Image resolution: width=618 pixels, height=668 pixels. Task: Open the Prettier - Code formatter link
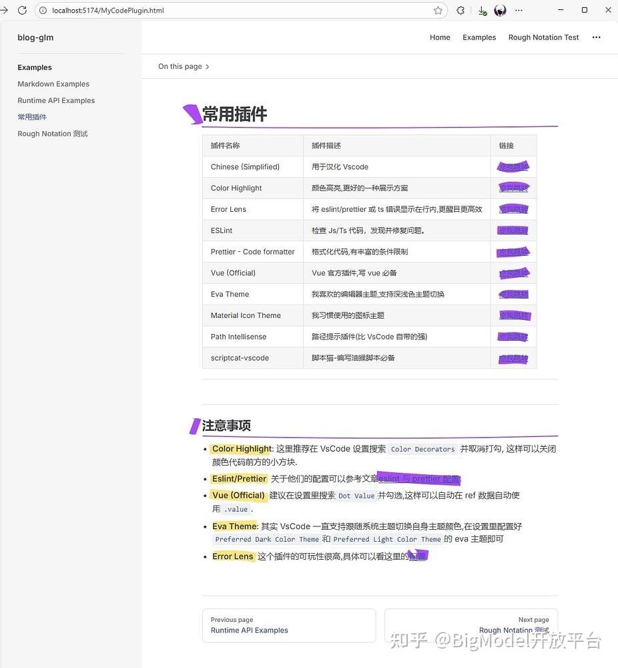pyautogui.click(x=513, y=252)
